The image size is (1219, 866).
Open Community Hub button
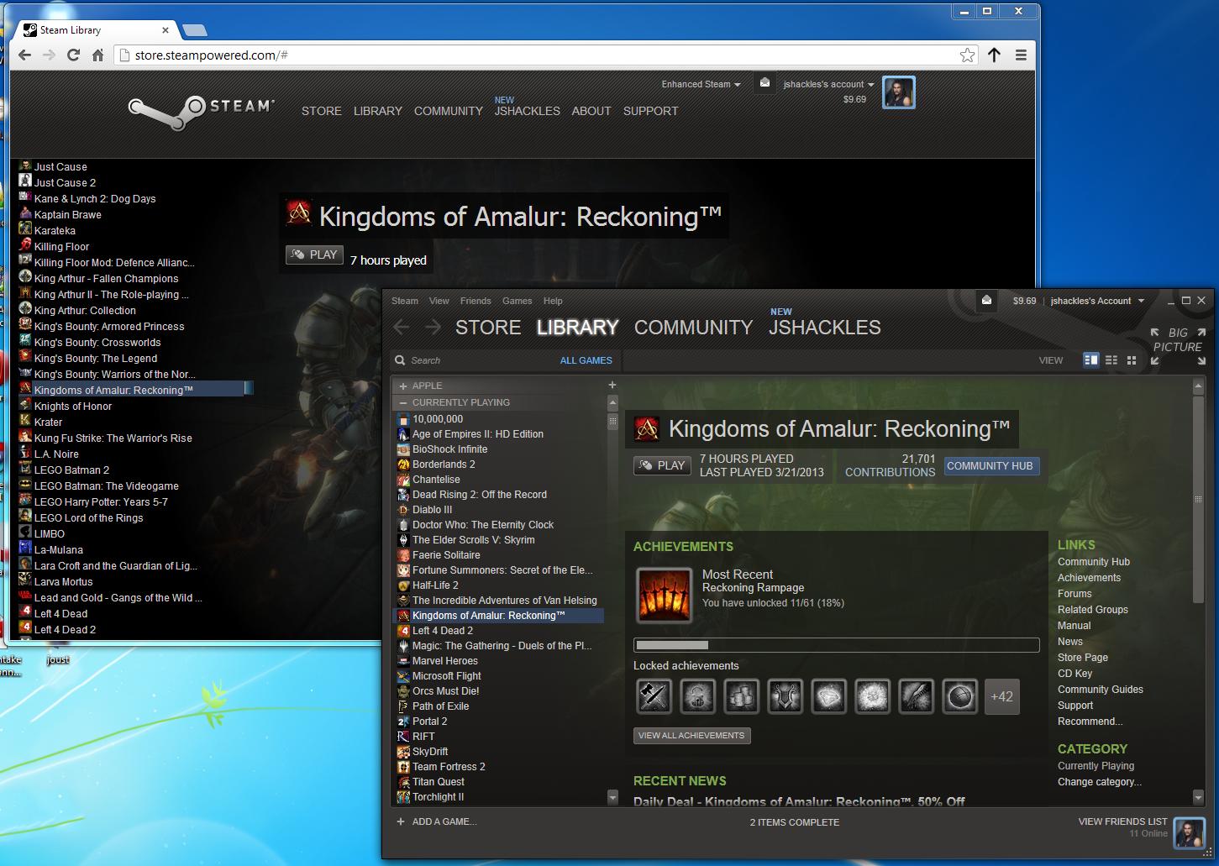click(991, 466)
